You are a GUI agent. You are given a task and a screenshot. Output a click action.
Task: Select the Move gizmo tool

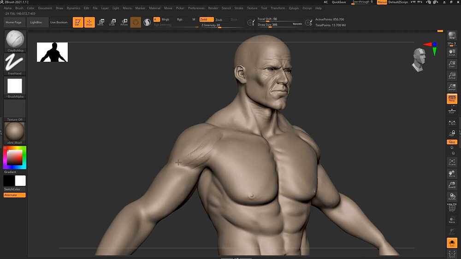[x=101, y=22]
